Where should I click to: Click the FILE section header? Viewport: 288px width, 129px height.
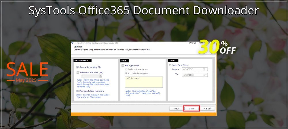tap(124, 60)
